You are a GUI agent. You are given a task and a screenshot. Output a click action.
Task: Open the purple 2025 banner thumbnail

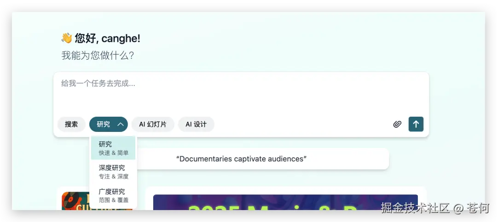click(x=285, y=202)
